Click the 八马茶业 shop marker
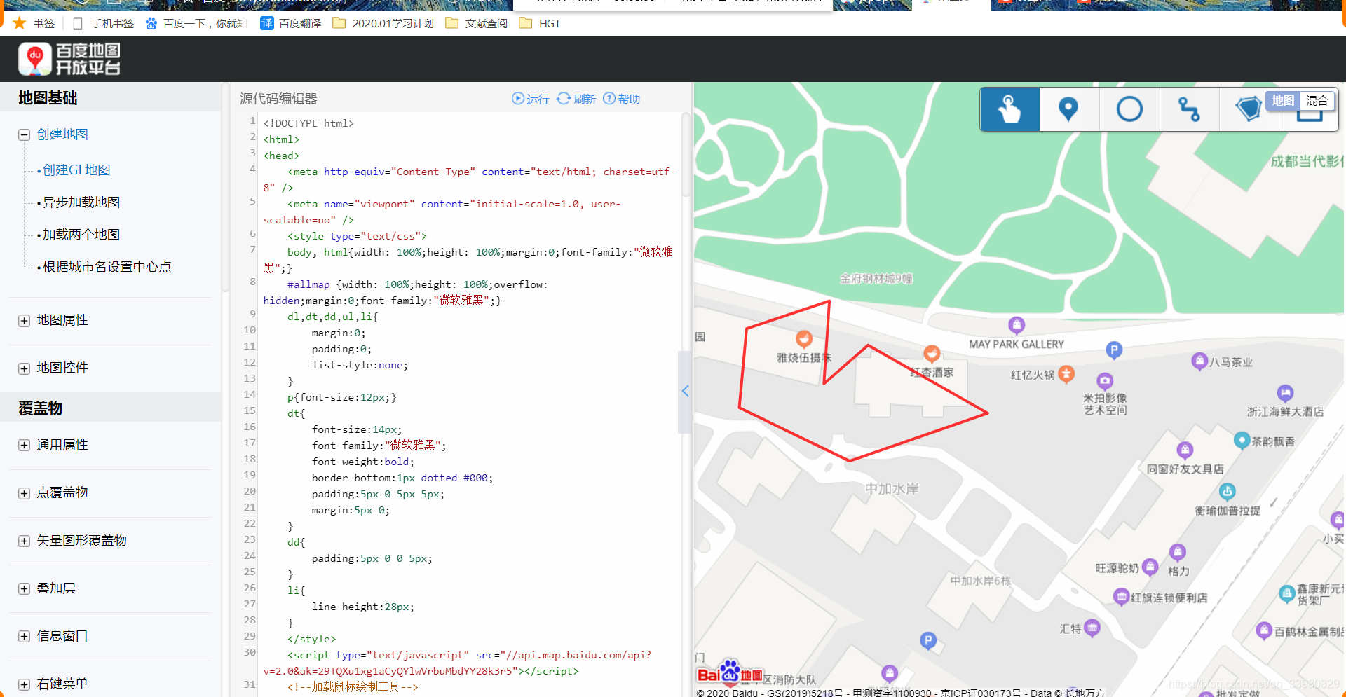 point(1199,361)
